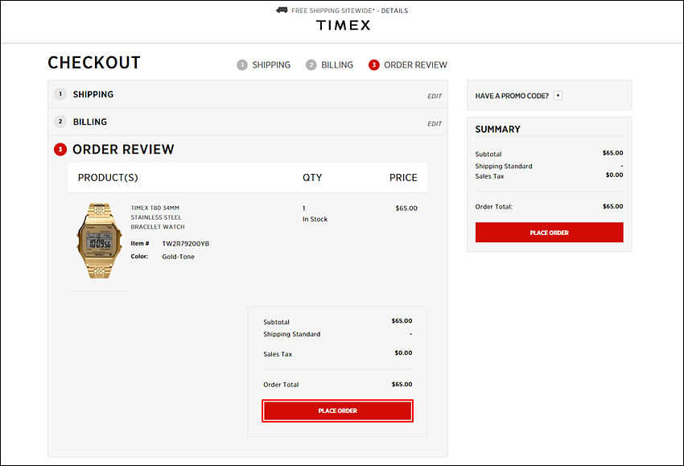Edit the Shipping section

435,96
